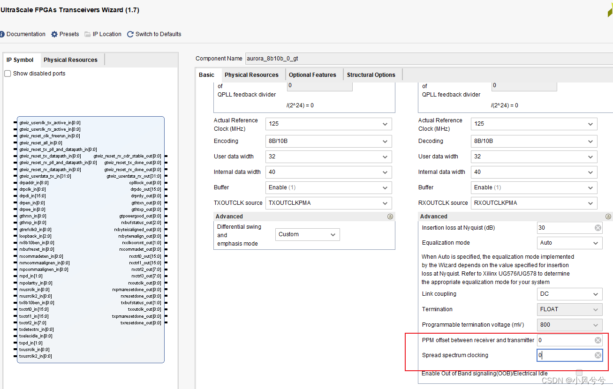This screenshot has height=389, width=613.
Task: Open the Decoding 8B/10B dropdown
Action: pyautogui.click(x=534, y=141)
